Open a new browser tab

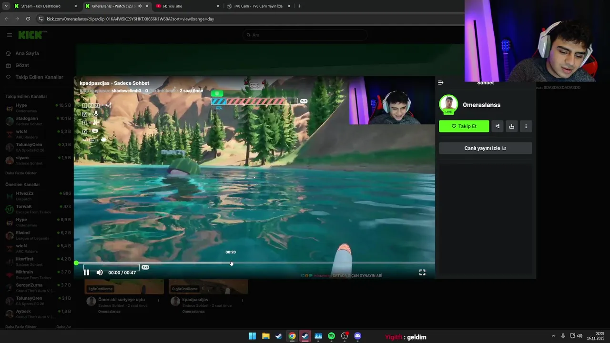299,6
